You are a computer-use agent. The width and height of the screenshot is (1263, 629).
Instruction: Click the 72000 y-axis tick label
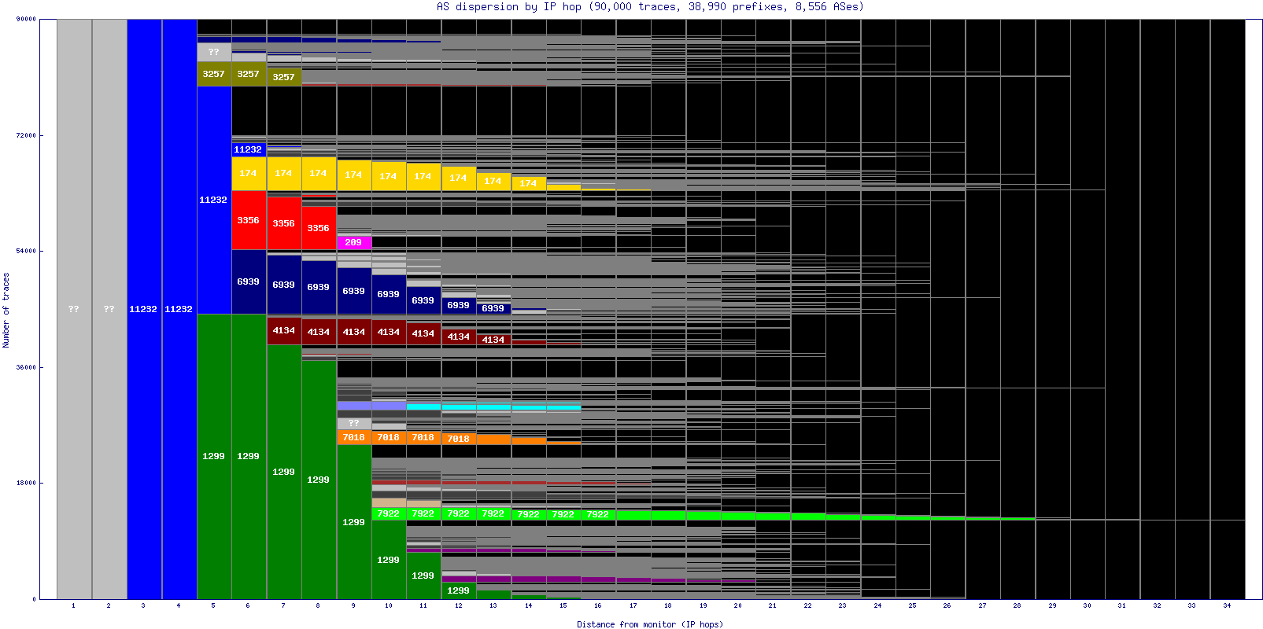26,135
